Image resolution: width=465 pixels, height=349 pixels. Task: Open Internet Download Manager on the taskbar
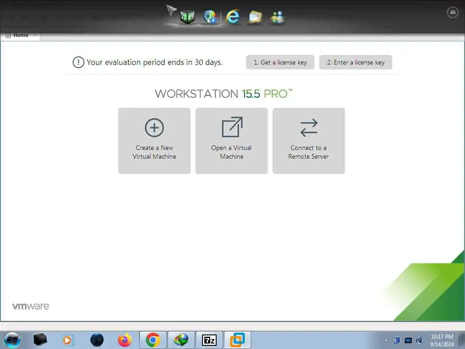181,340
